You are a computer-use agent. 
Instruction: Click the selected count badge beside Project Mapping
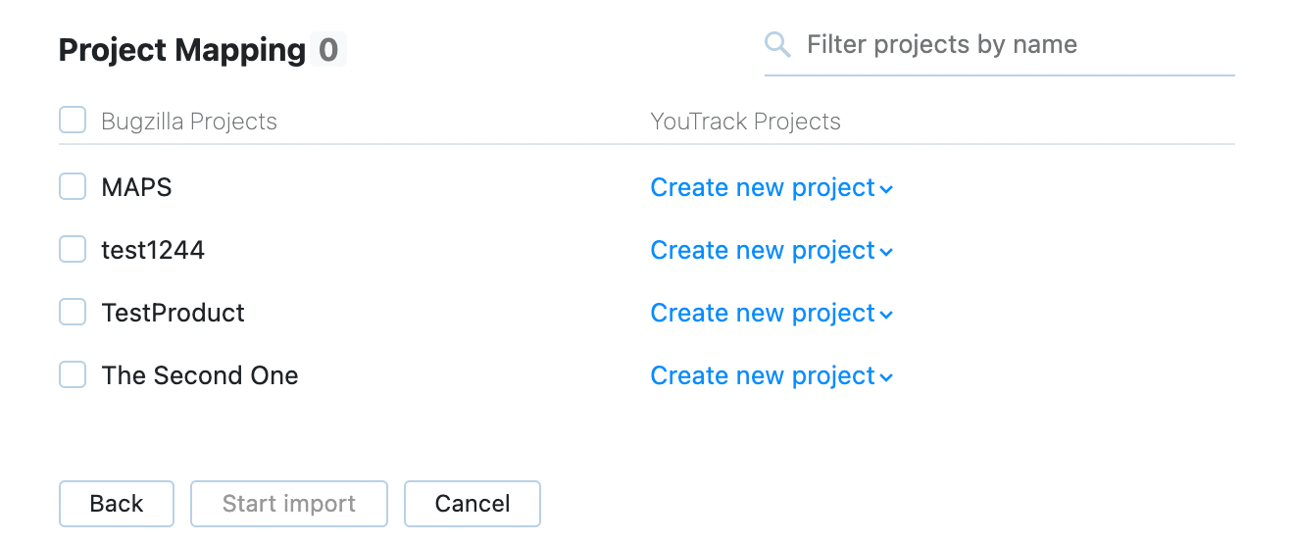point(328,50)
